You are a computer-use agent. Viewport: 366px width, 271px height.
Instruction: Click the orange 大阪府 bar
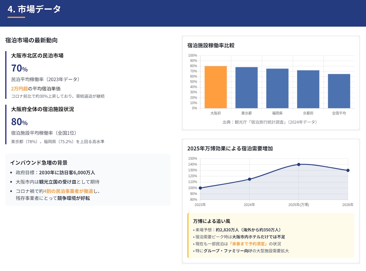click(x=216, y=87)
